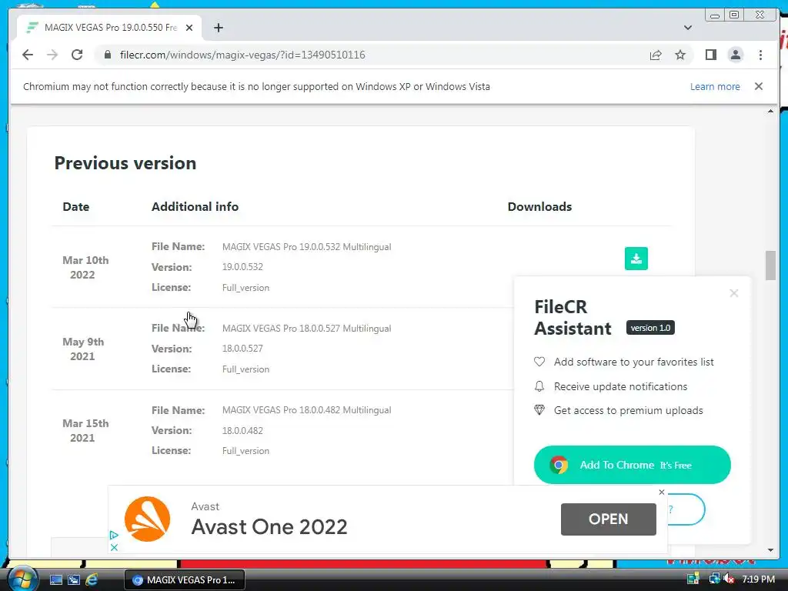
Task: Click the network tray icon
Action: pyautogui.click(x=714, y=579)
